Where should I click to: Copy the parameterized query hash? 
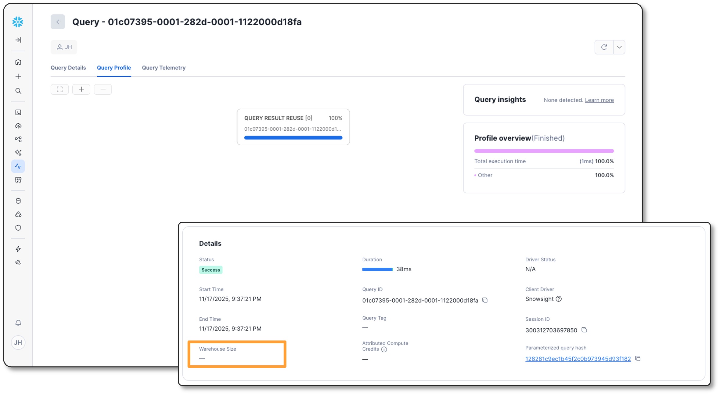click(x=638, y=358)
